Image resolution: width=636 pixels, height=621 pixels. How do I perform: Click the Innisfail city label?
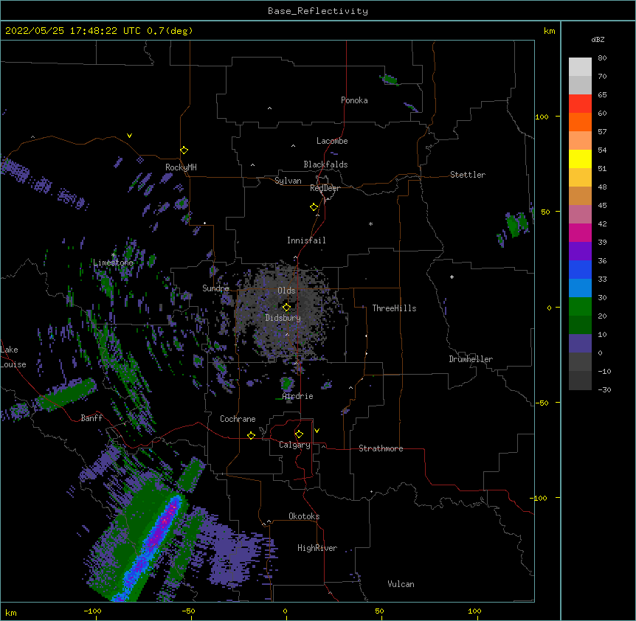pyautogui.click(x=306, y=240)
